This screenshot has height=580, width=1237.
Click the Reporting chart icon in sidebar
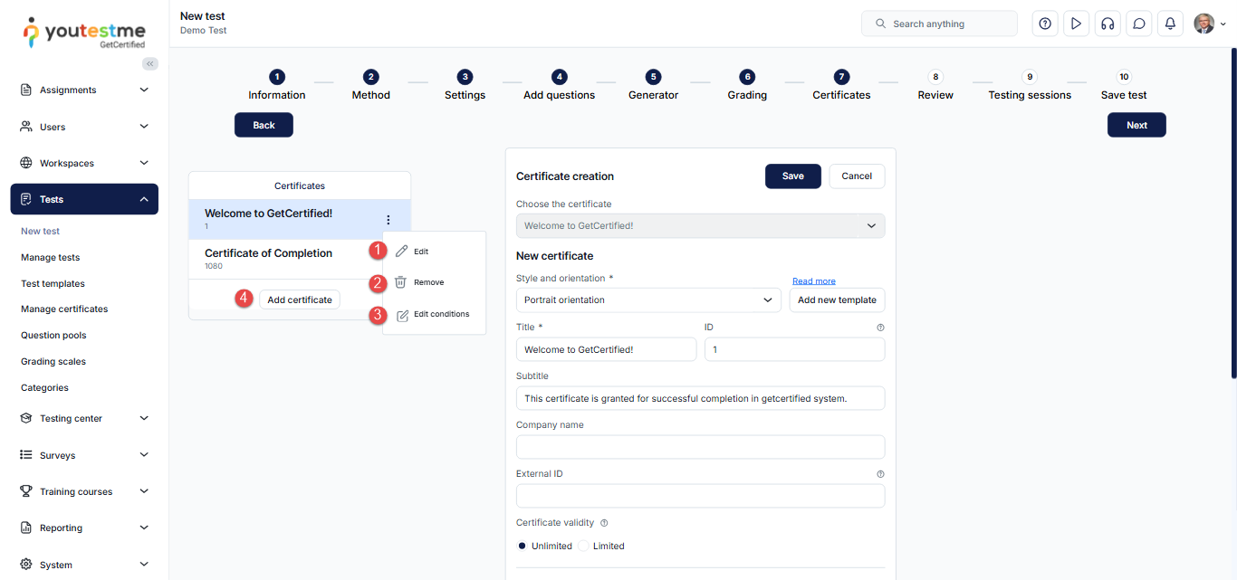[26, 528]
